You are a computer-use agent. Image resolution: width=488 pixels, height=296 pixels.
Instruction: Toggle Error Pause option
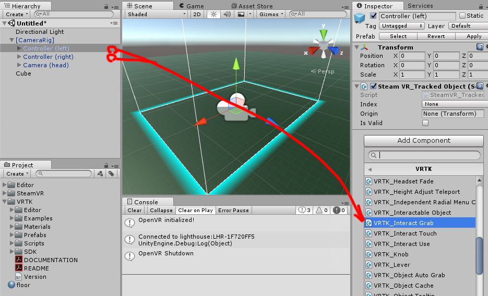click(x=233, y=211)
